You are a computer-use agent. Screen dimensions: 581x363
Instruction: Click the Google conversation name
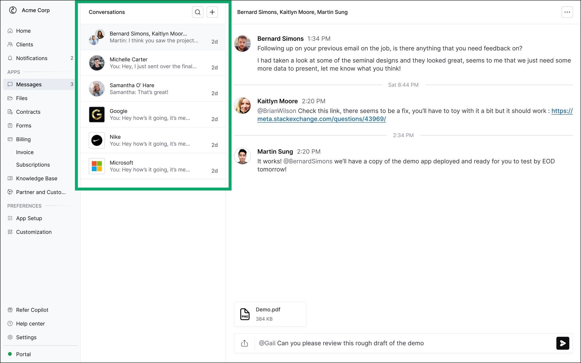coord(119,111)
